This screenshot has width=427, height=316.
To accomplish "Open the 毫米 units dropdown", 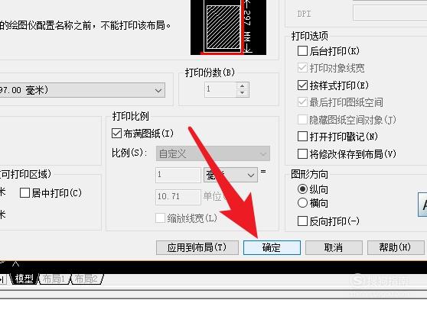I will pyautogui.click(x=230, y=175).
